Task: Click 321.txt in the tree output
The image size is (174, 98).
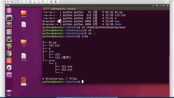Action: [67, 66]
